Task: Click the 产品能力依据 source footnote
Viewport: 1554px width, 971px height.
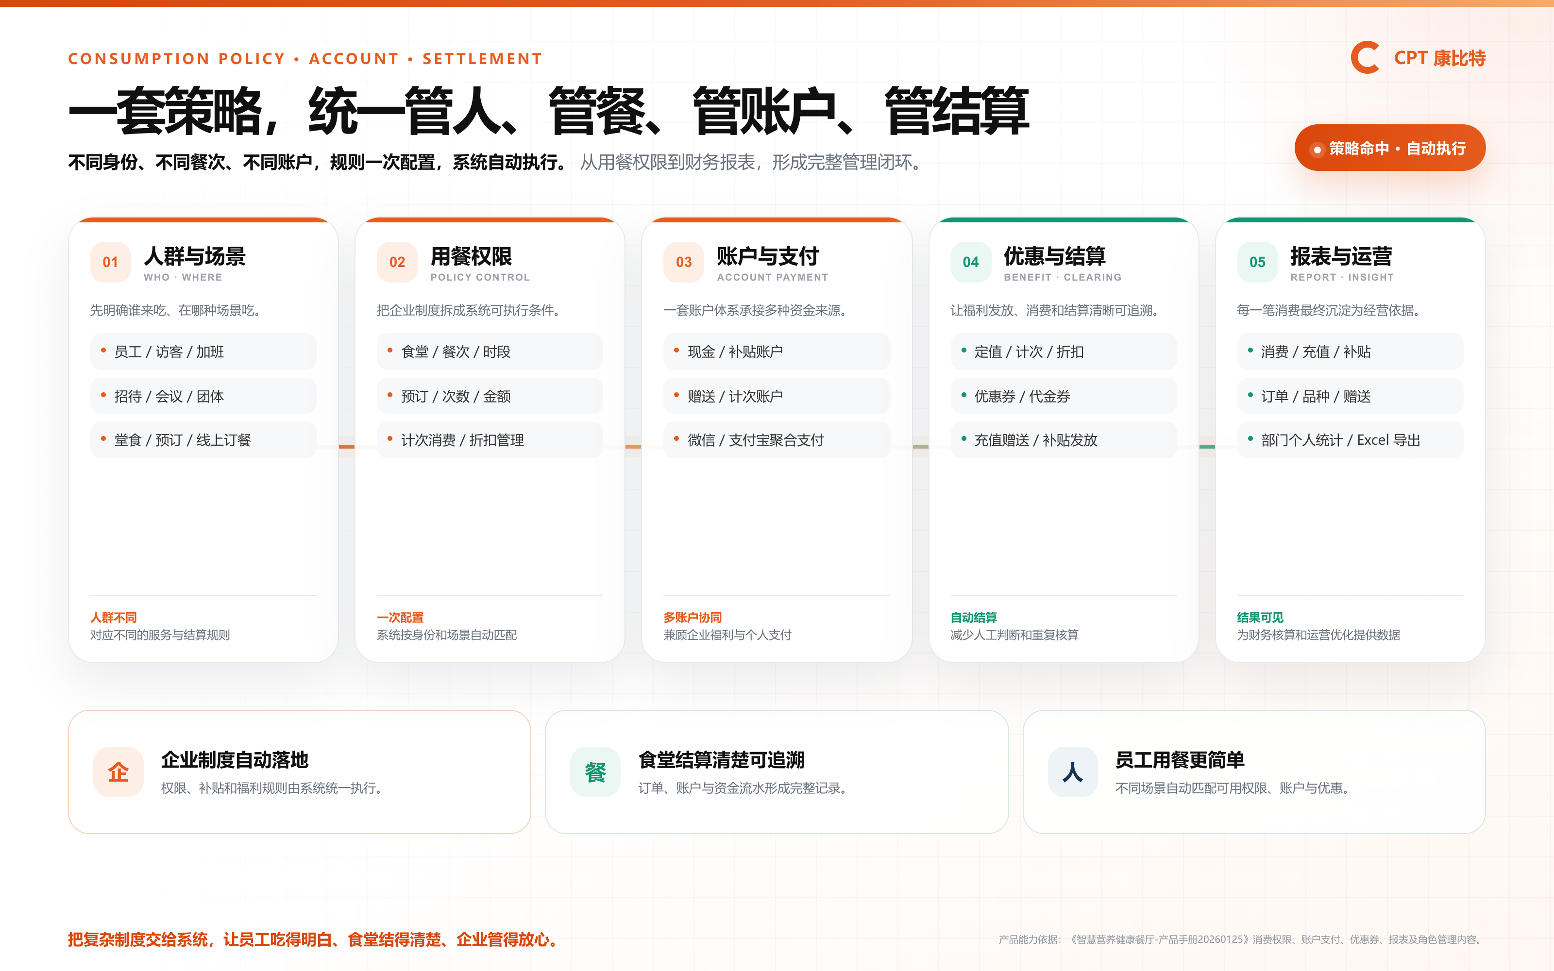Action: coord(1241,939)
